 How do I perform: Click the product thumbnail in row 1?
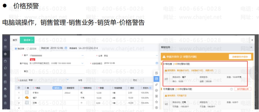pos(27,93)
